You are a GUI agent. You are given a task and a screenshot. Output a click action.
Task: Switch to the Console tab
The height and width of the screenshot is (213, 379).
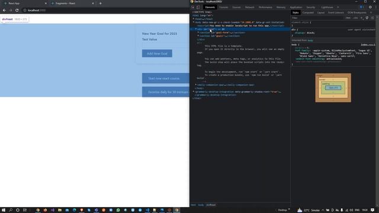pos(224,7)
